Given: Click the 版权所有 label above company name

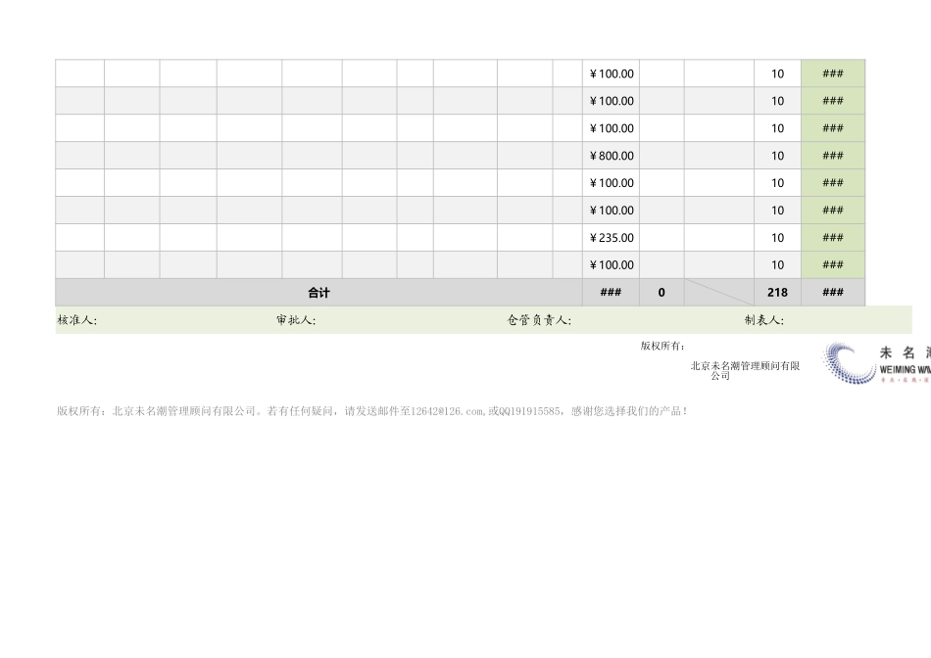Looking at the screenshot, I should (662, 346).
